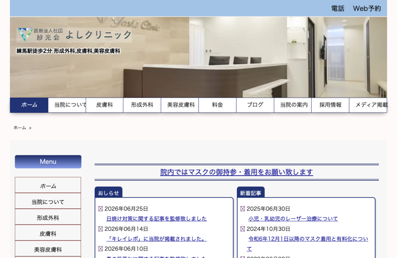Click the clinic reception hero photo

click(x=198, y=57)
